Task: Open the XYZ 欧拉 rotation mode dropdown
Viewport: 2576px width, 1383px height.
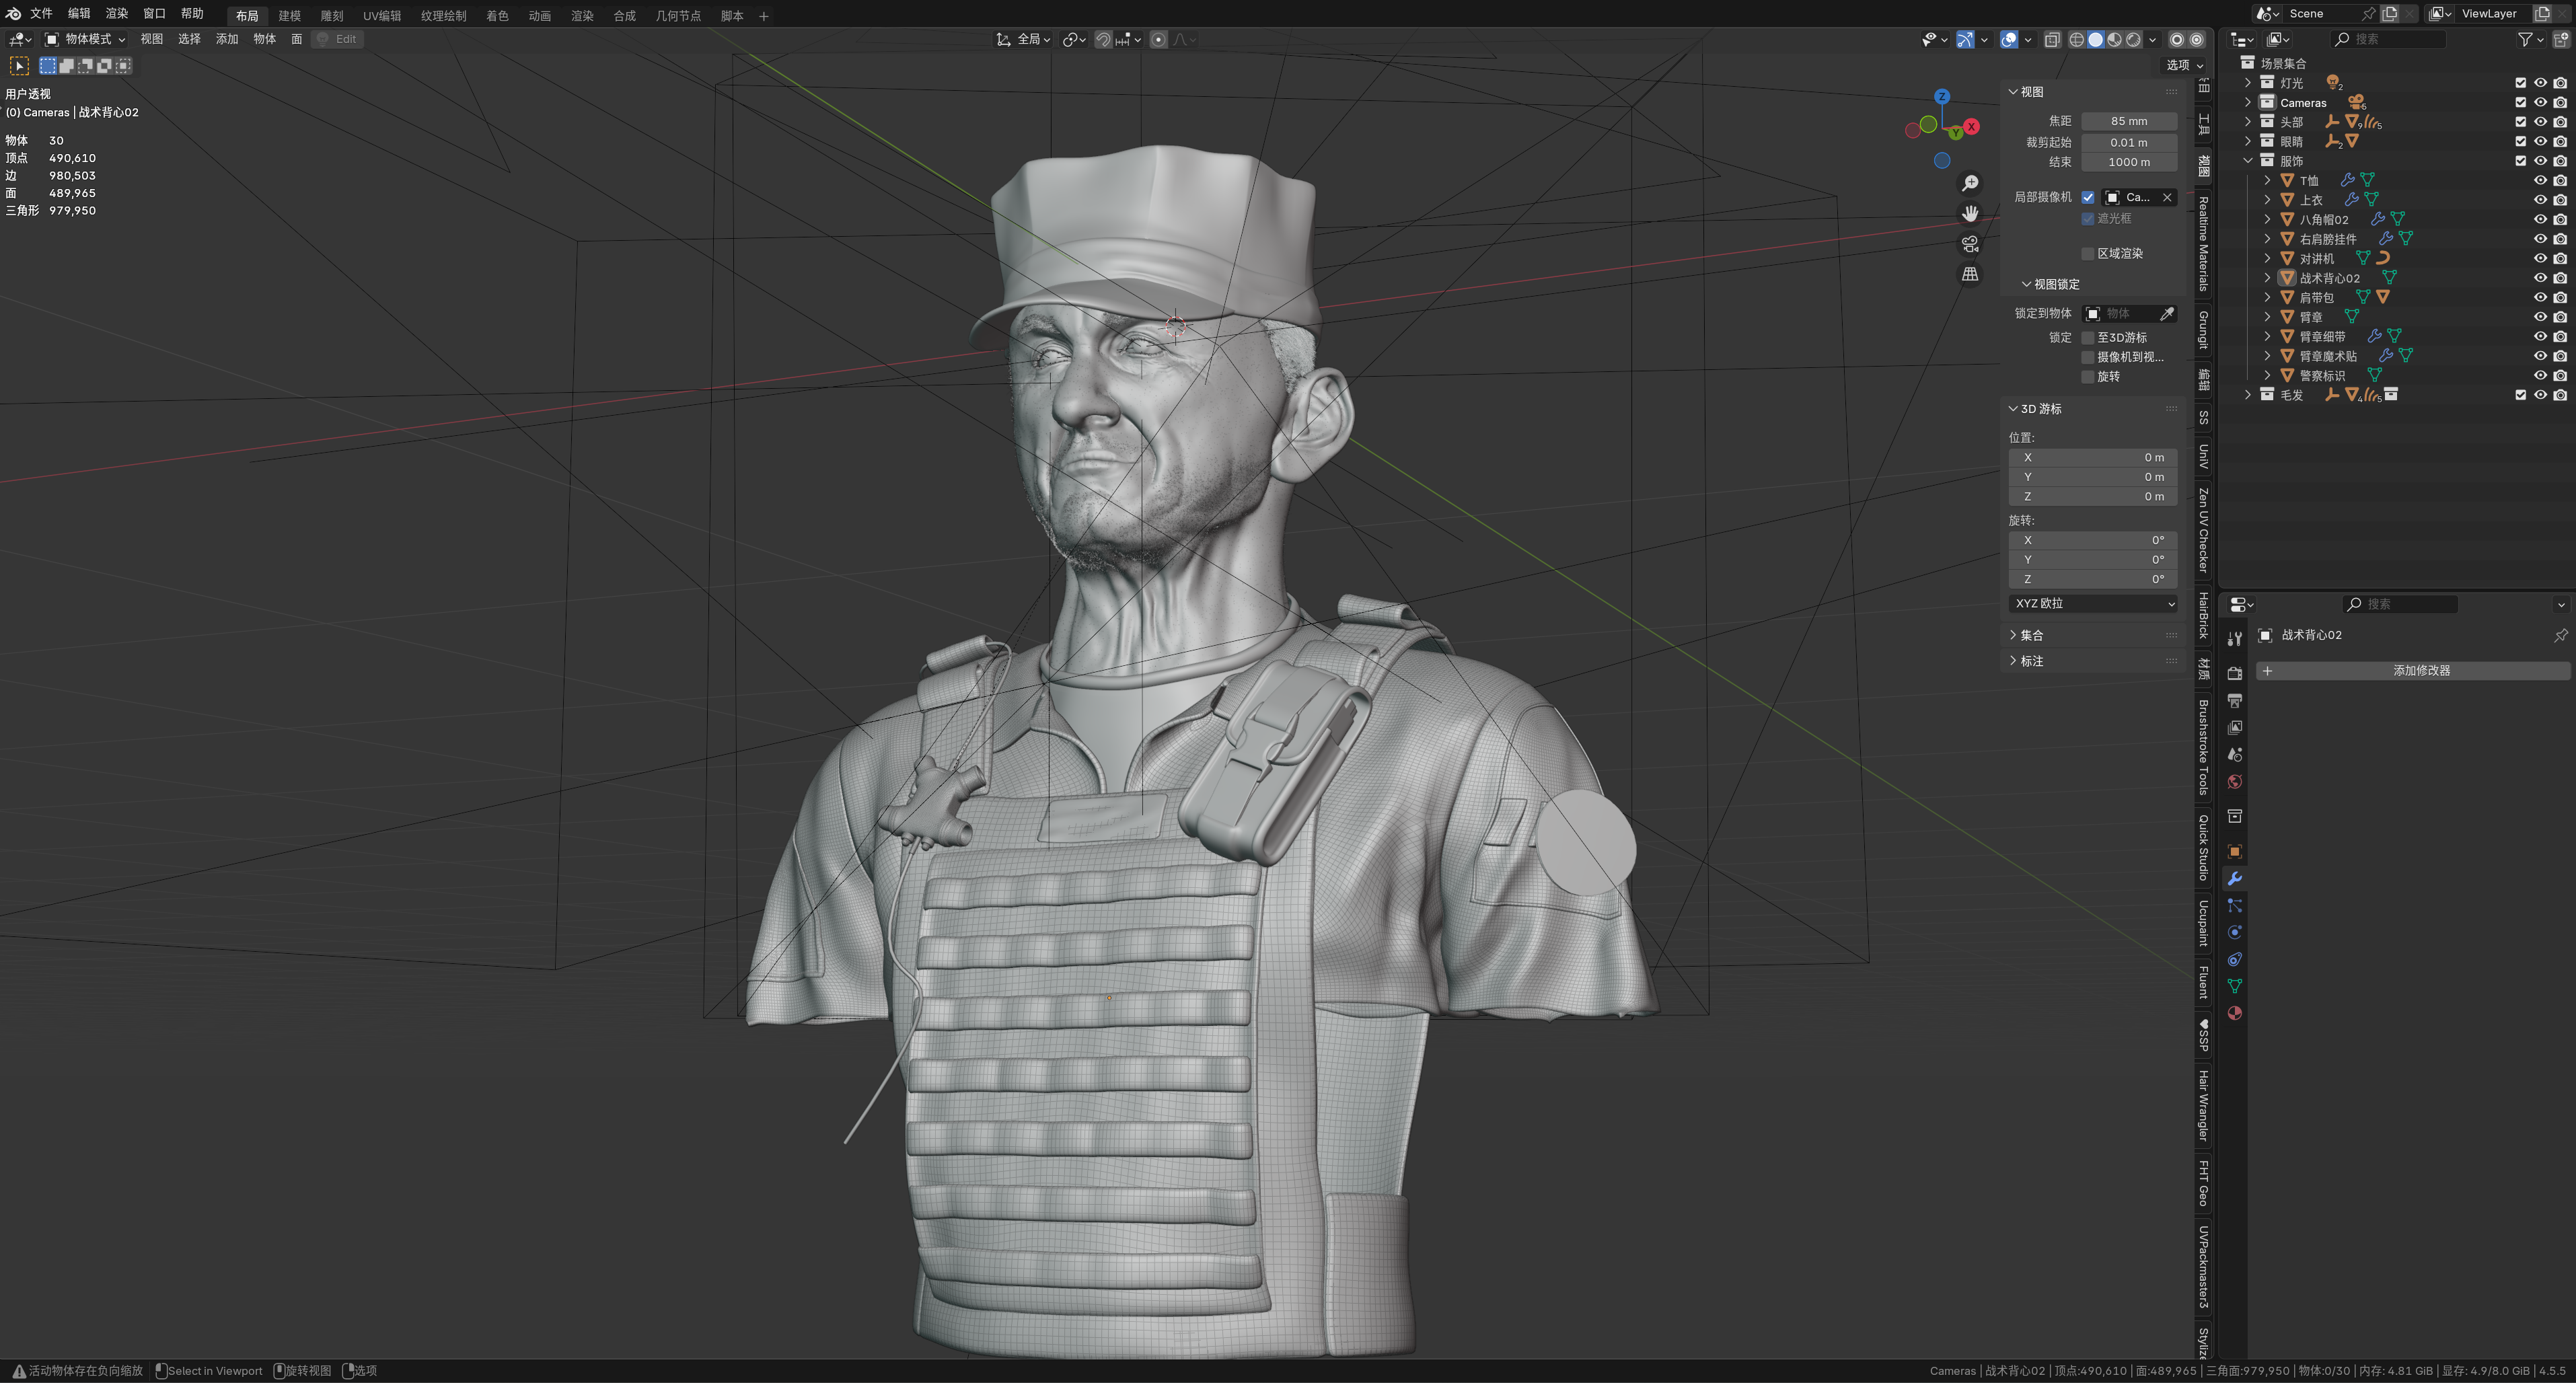Action: (x=2093, y=604)
